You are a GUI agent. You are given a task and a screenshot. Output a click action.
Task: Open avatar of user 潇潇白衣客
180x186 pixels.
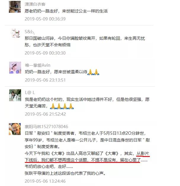click(15, 7)
